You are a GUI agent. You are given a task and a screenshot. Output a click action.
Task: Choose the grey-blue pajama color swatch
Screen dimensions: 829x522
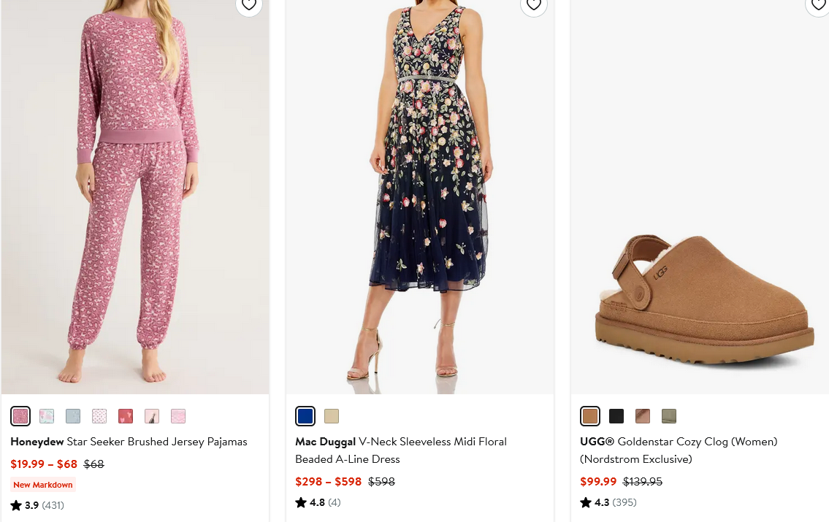click(x=73, y=416)
